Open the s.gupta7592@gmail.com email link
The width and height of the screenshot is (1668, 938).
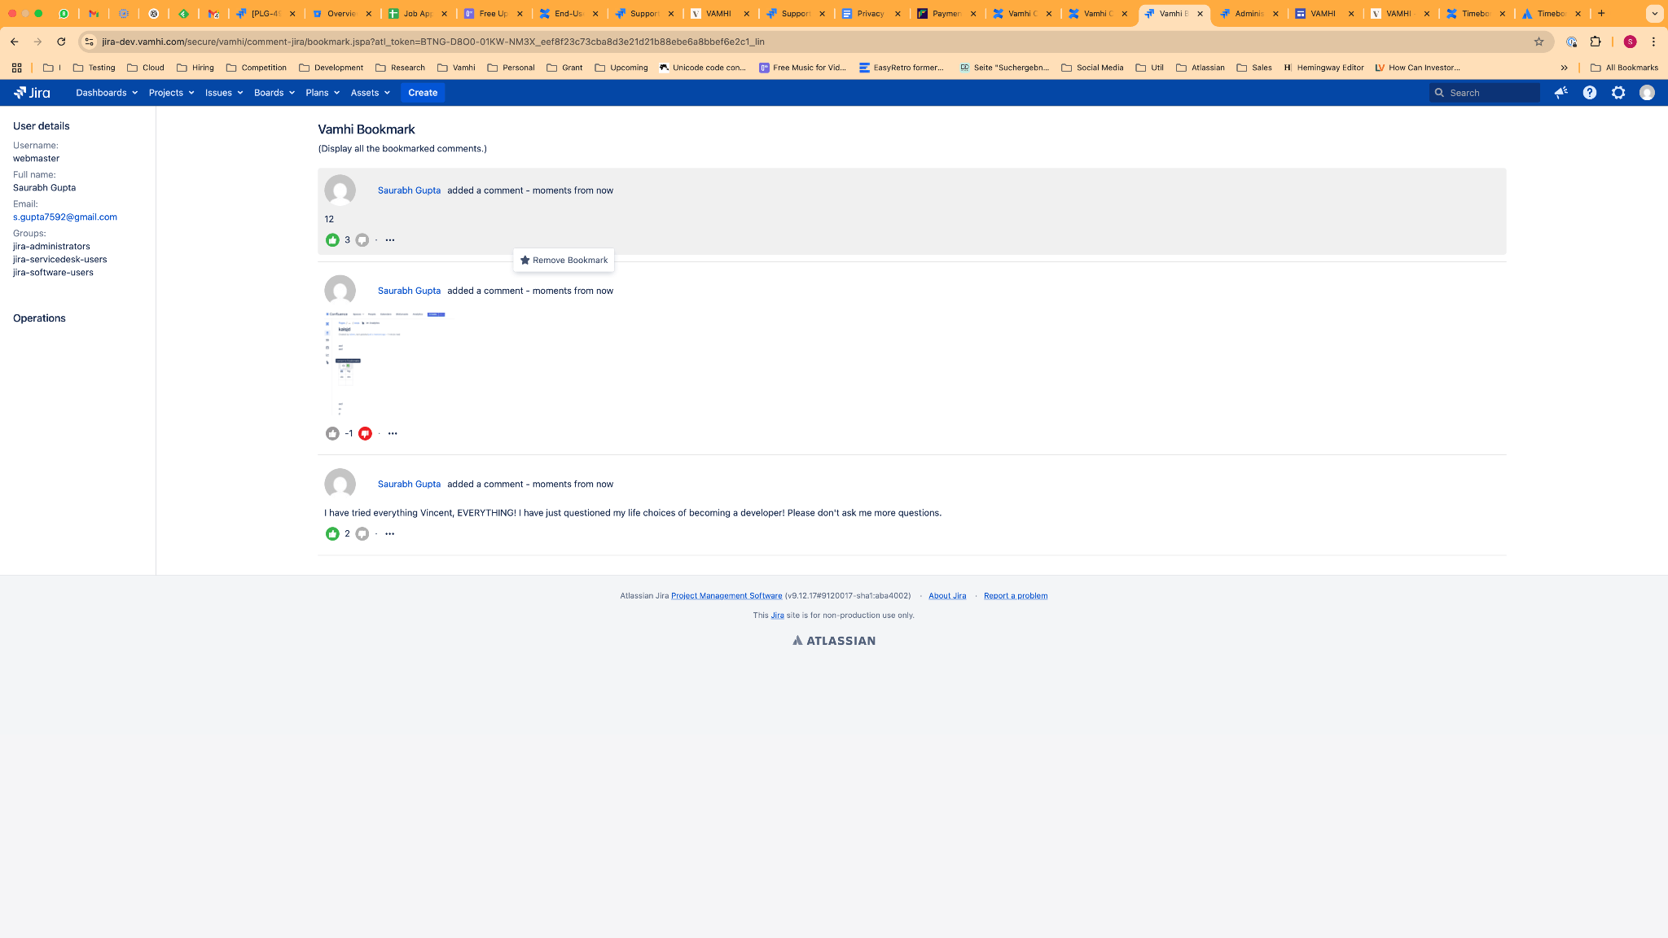point(65,217)
